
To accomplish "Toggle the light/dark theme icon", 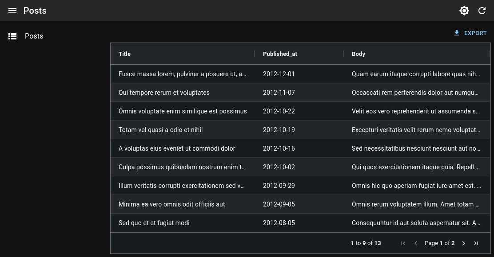I will pos(464,11).
